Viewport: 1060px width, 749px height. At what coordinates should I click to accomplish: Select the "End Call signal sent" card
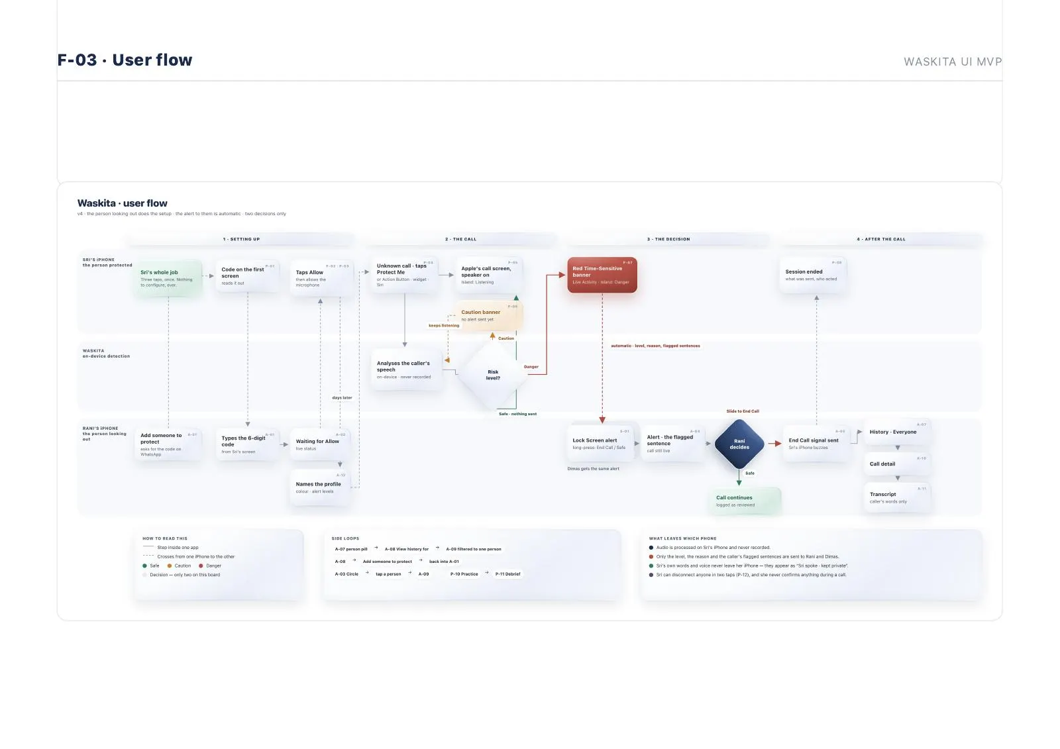click(816, 443)
